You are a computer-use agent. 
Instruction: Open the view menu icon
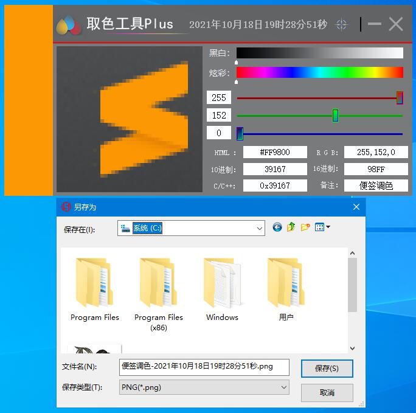tap(319, 227)
